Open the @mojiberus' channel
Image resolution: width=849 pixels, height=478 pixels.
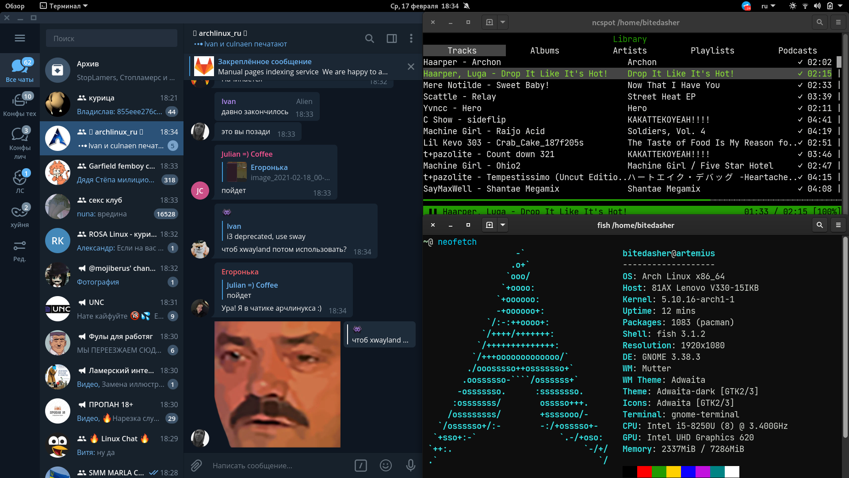(x=112, y=275)
